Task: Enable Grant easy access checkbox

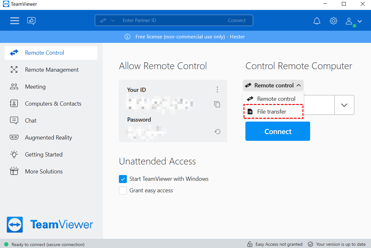Action: (123, 191)
